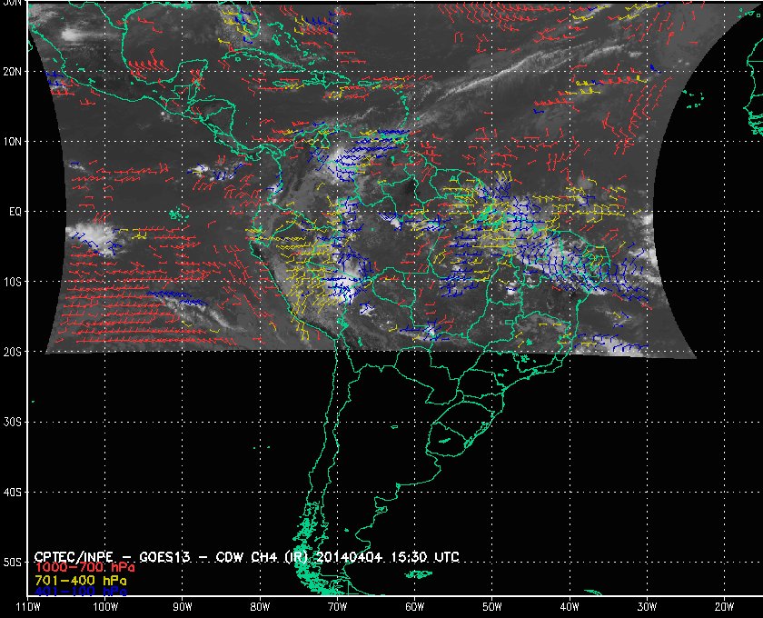
Task: Click the 80W longitude axis label
Action: 260,606
